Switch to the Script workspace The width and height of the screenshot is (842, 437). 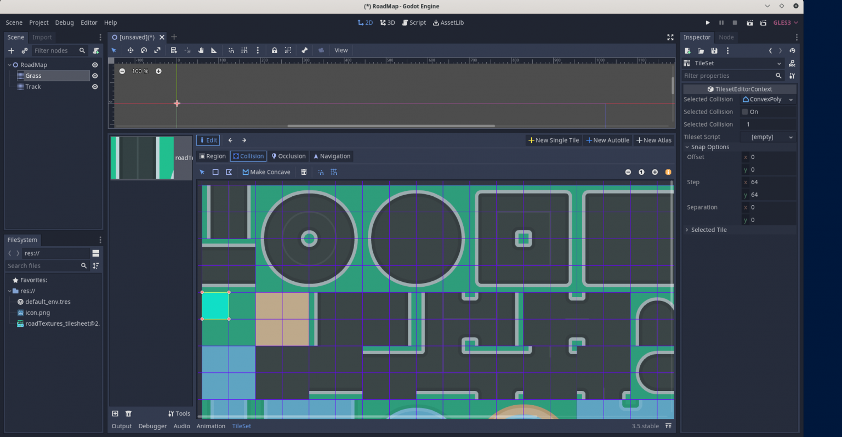(414, 22)
